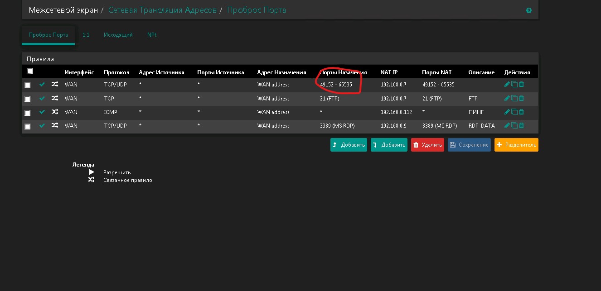Click the RDP-DATA description text
This screenshot has height=291, width=601.
click(482, 126)
